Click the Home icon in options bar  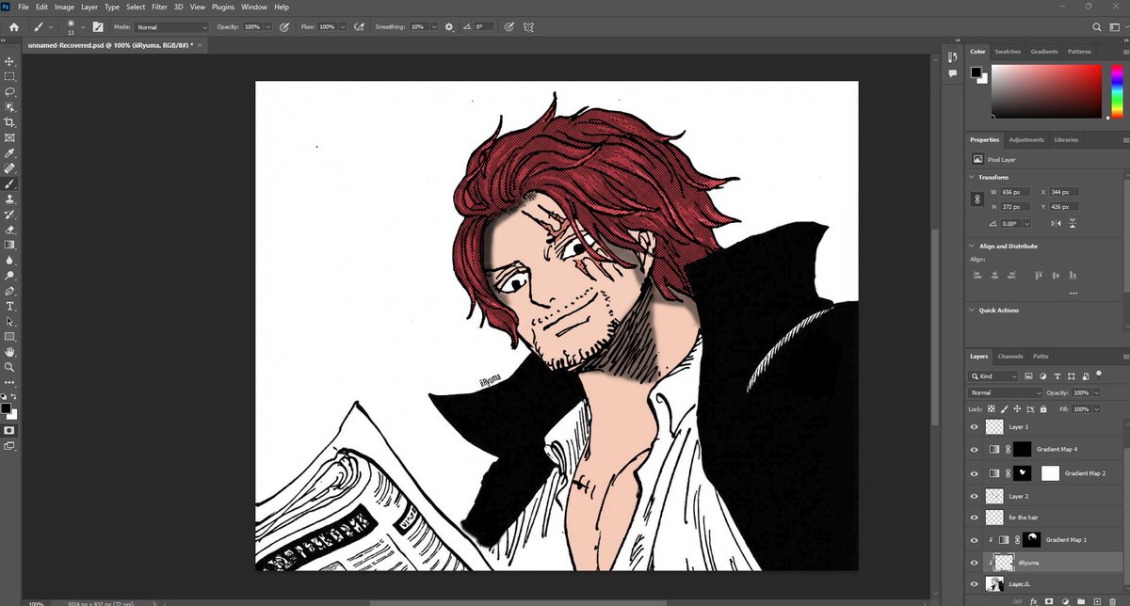tap(13, 27)
